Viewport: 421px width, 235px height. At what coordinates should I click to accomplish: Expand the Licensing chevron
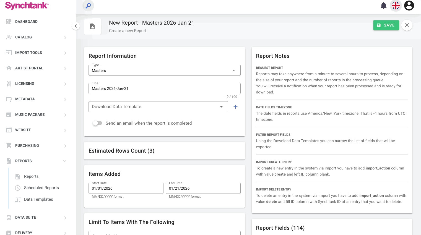pos(65,84)
